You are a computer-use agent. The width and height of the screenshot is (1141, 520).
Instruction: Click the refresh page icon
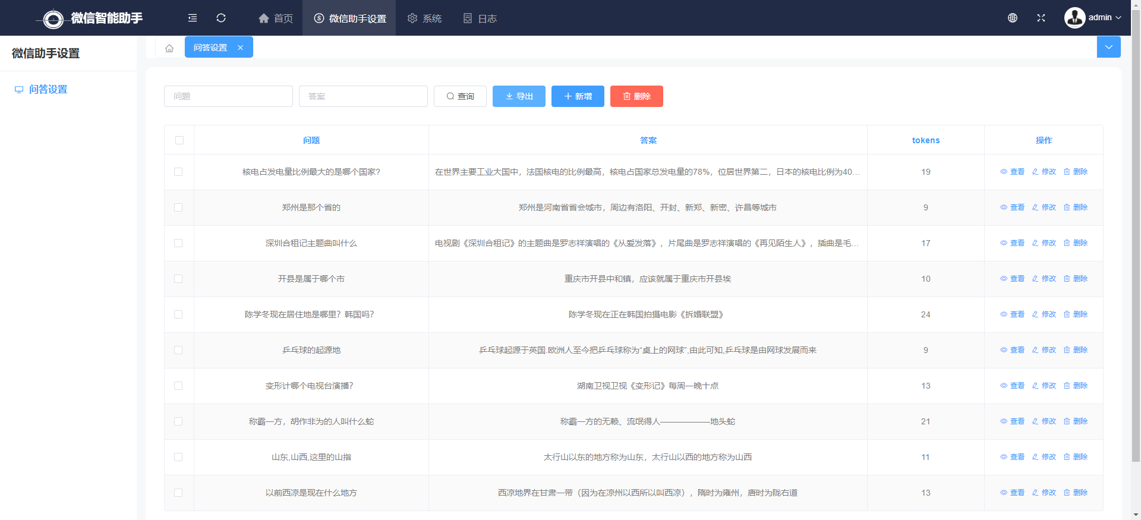pyautogui.click(x=221, y=18)
